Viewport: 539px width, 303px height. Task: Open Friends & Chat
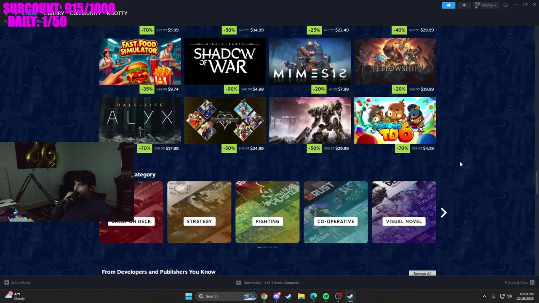coord(516,283)
